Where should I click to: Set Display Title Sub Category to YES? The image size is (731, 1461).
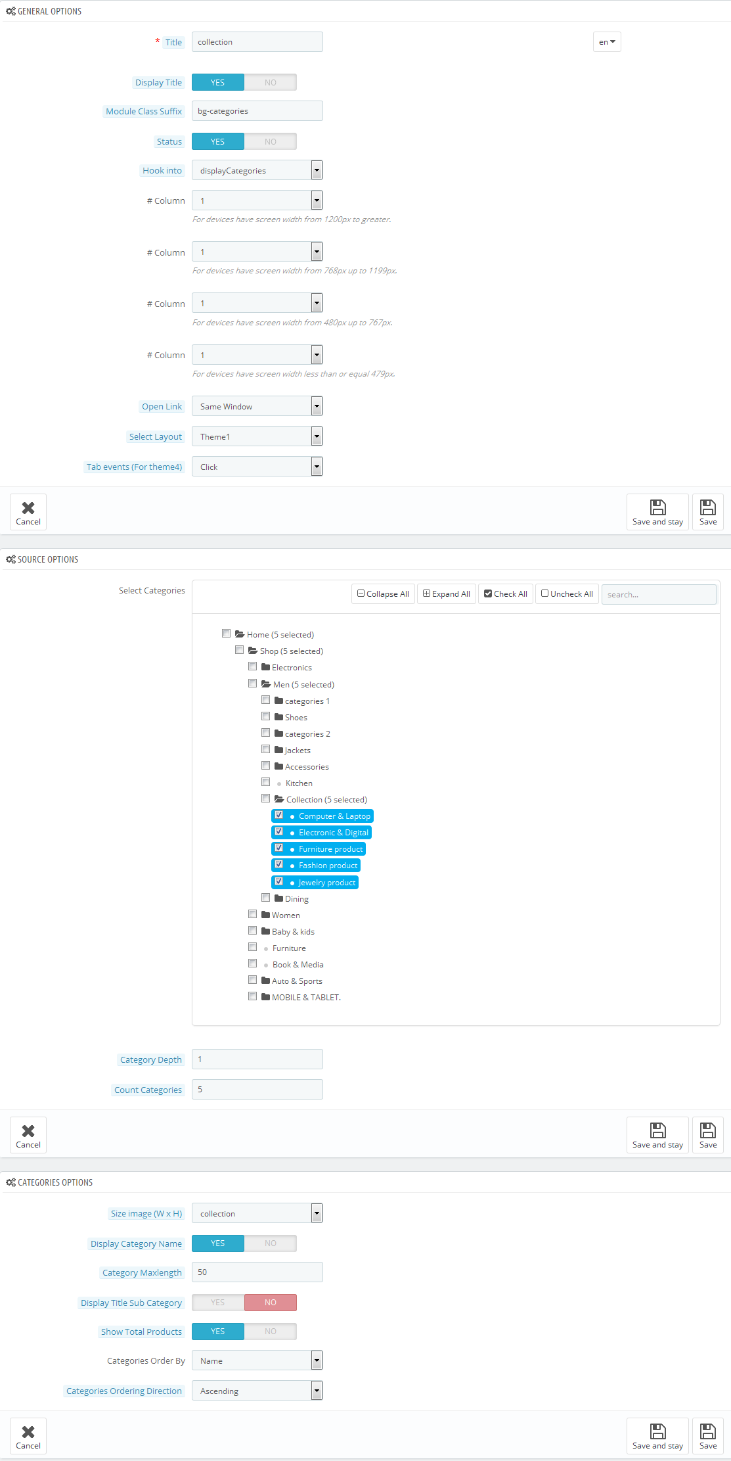pyautogui.click(x=218, y=1302)
